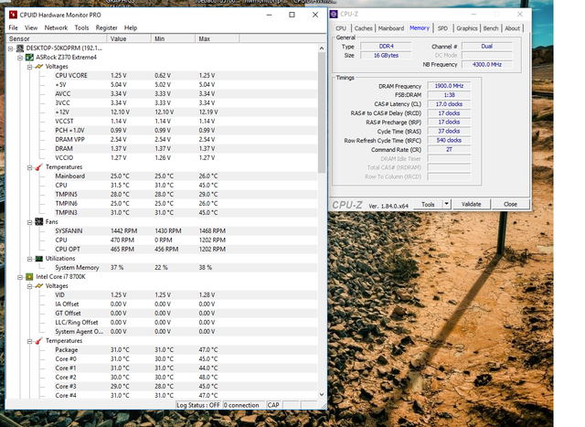Collapse the ASRock Z370 Extreme4 node

click(20, 58)
